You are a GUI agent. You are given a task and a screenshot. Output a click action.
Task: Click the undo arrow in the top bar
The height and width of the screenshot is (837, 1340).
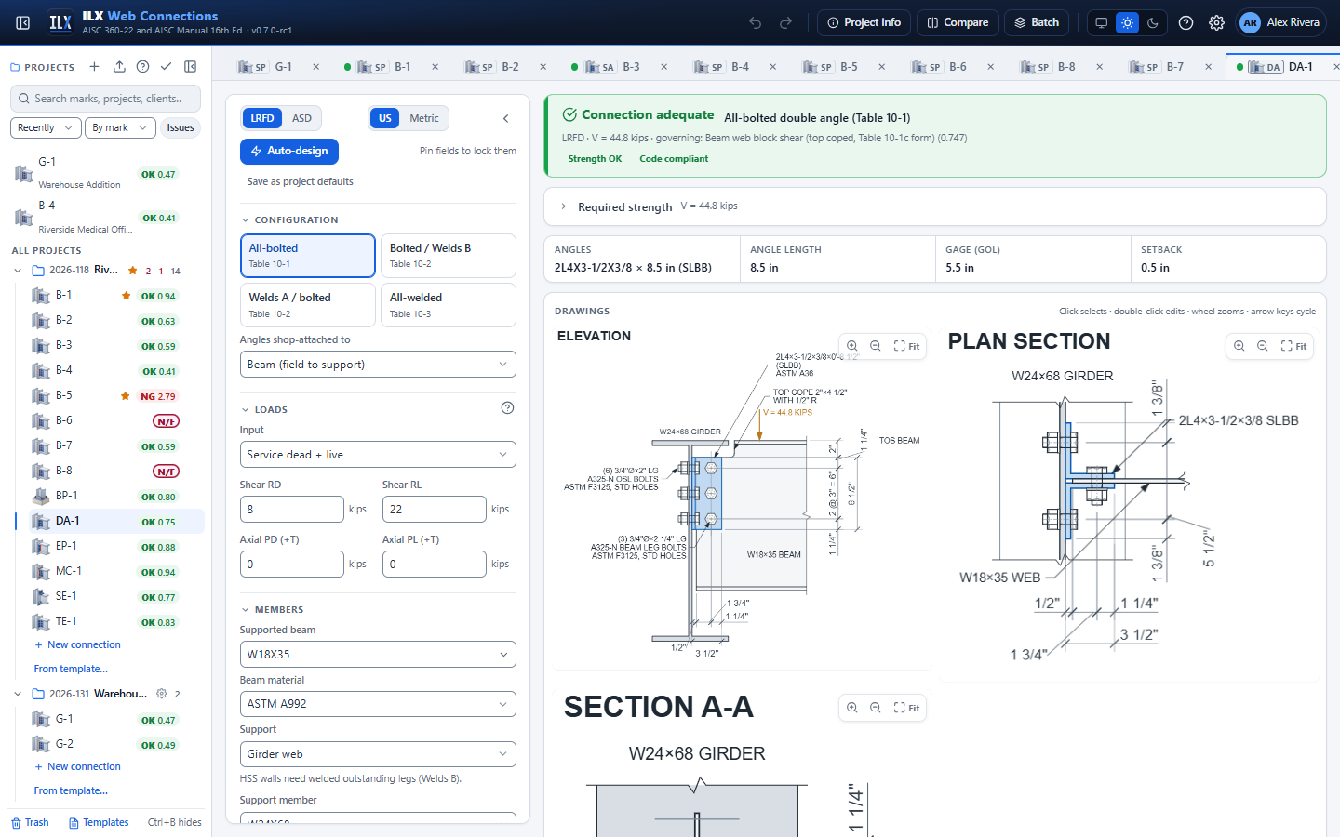[756, 22]
